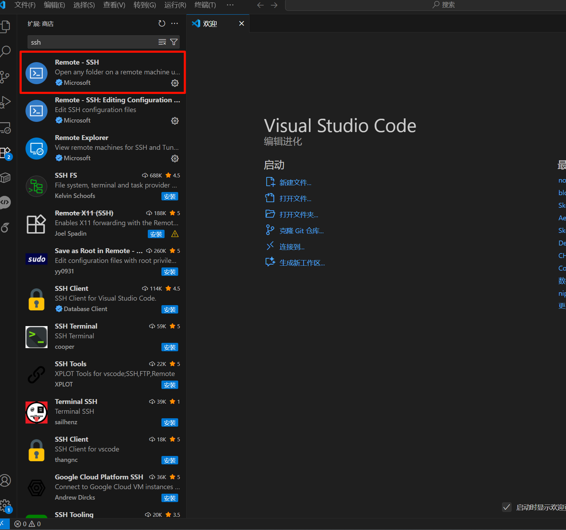The width and height of the screenshot is (566, 530).
Task: Clear extension search results
Action: 162,42
